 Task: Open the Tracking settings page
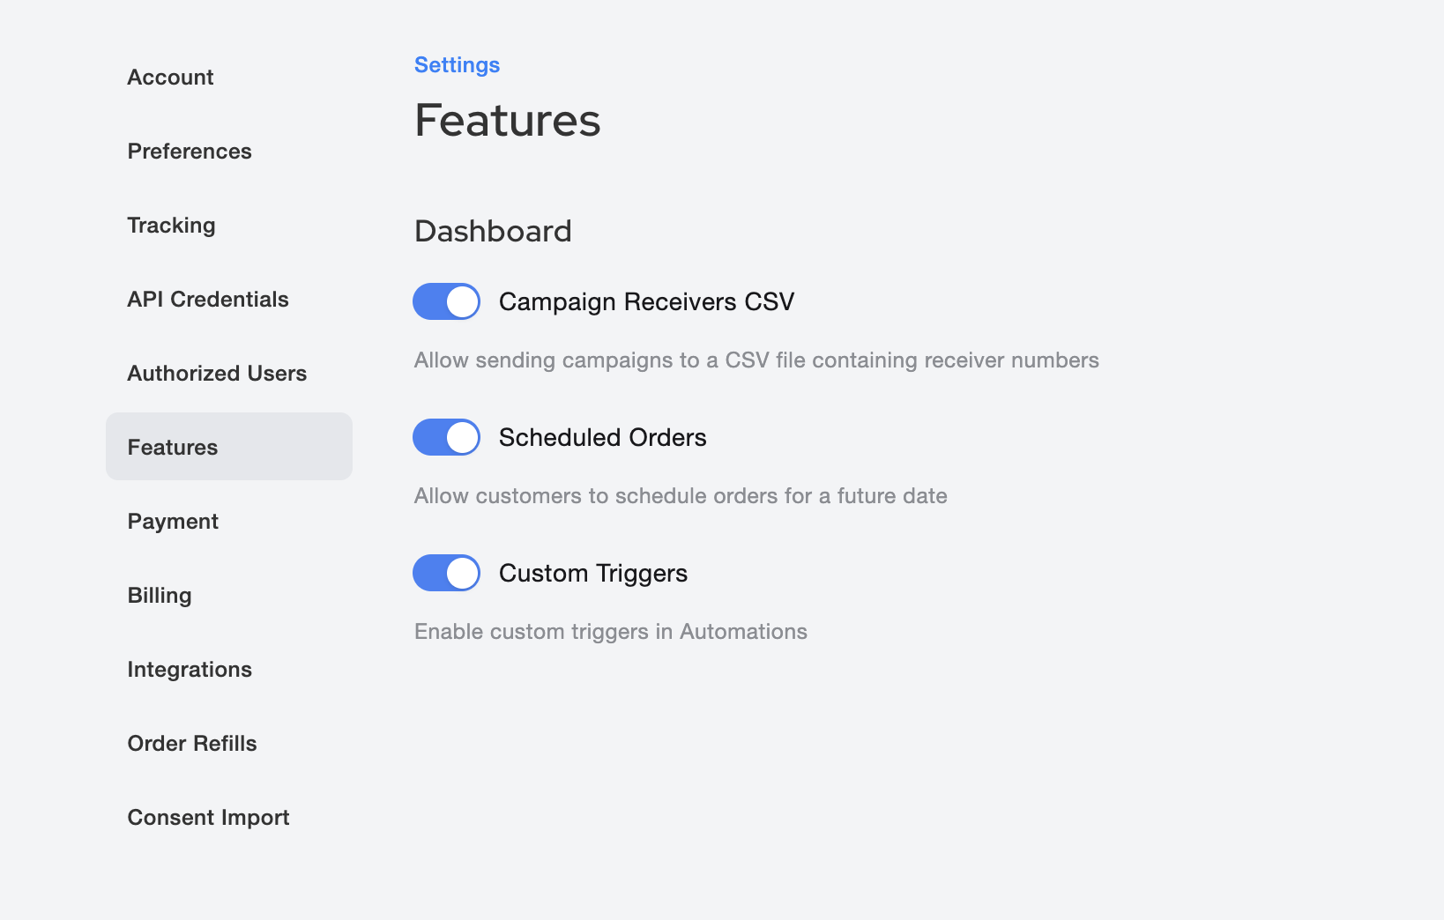pyautogui.click(x=172, y=226)
